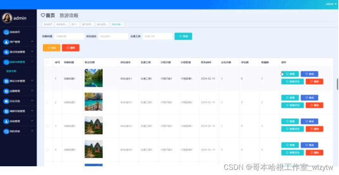Viewport: 339px width, 175px height.
Task: Click the red 删除 button for row 2
Action: point(315,105)
